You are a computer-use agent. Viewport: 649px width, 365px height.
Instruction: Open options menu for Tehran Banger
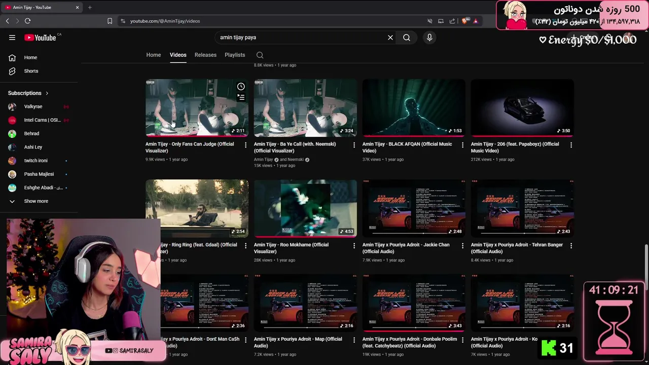pyautogui.click(x=571, y=246)
